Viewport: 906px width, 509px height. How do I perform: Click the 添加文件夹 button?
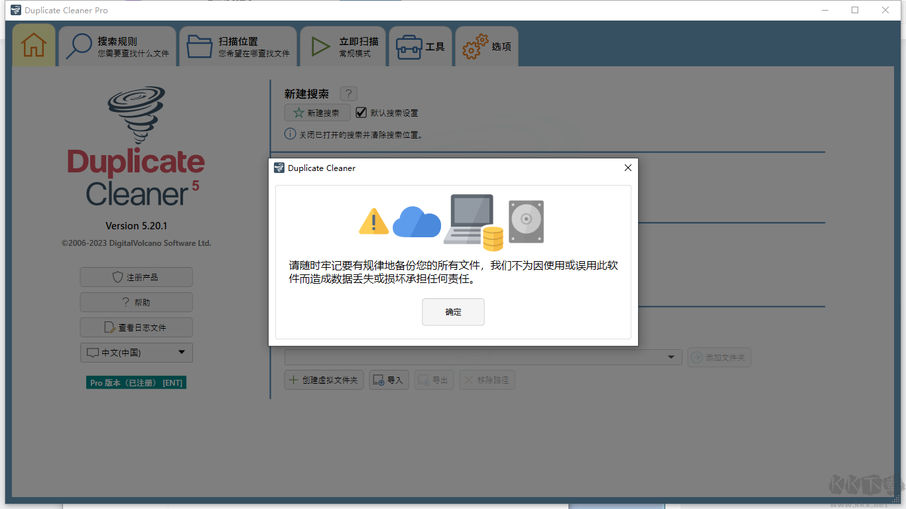(x=719, y=357)
